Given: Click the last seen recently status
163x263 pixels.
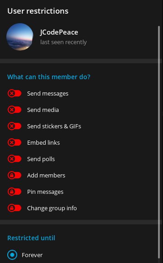Looking at the screenshot, I should [63, 42].
